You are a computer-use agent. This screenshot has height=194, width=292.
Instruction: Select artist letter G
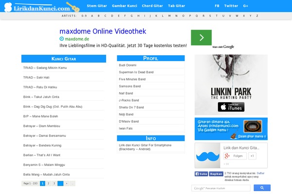[132, 16]
